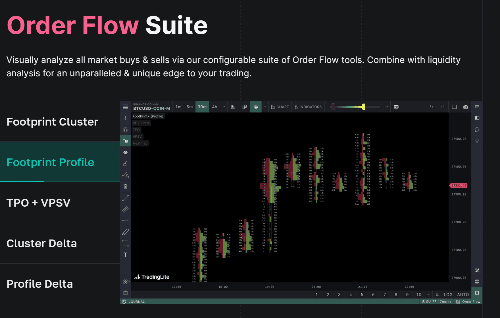Select the 30m timeframe

[202, 107]
